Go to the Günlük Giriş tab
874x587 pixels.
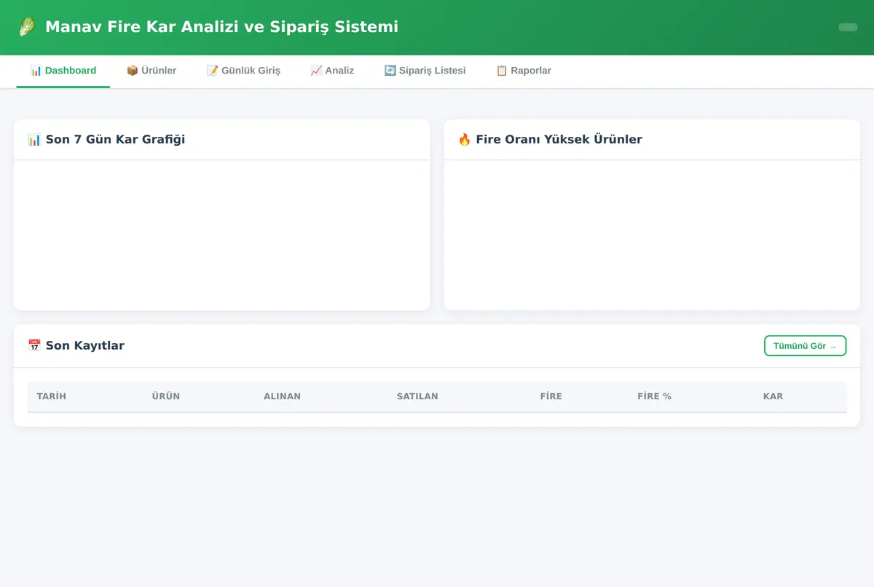point(243,71)
